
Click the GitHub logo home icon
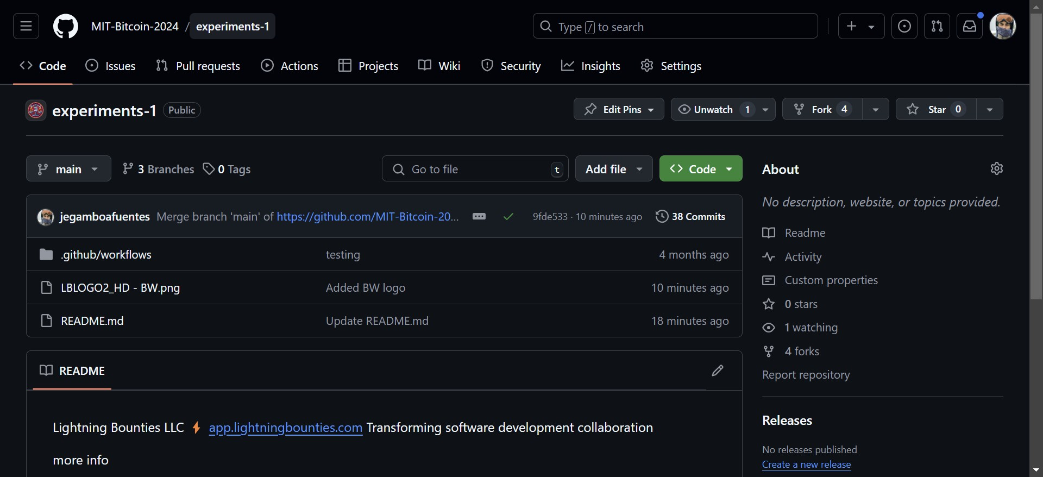coord(65,26)
